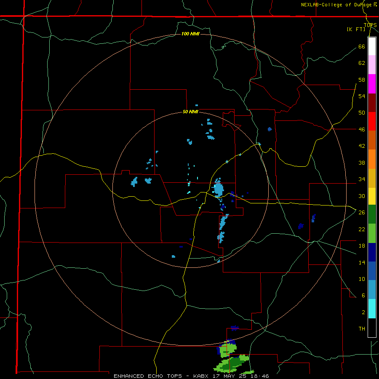Click the light pink legend swatch
Image resolution: width=379 pixels, height=379 pixels.
pos(372,65)
